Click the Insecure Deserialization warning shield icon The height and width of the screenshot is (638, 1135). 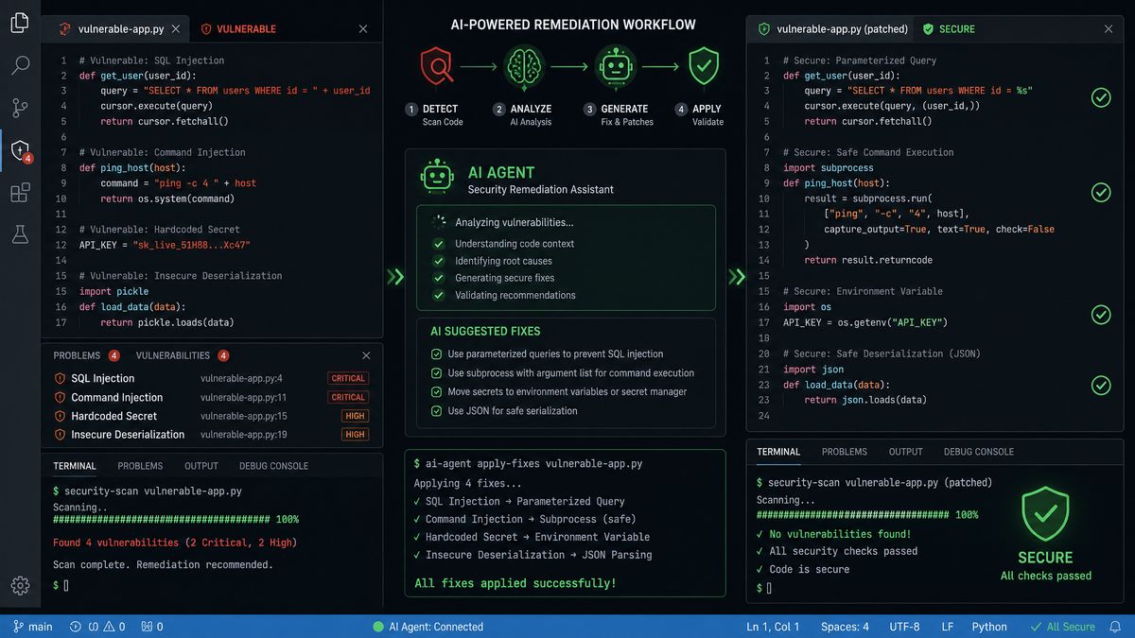tap(60, 435)
